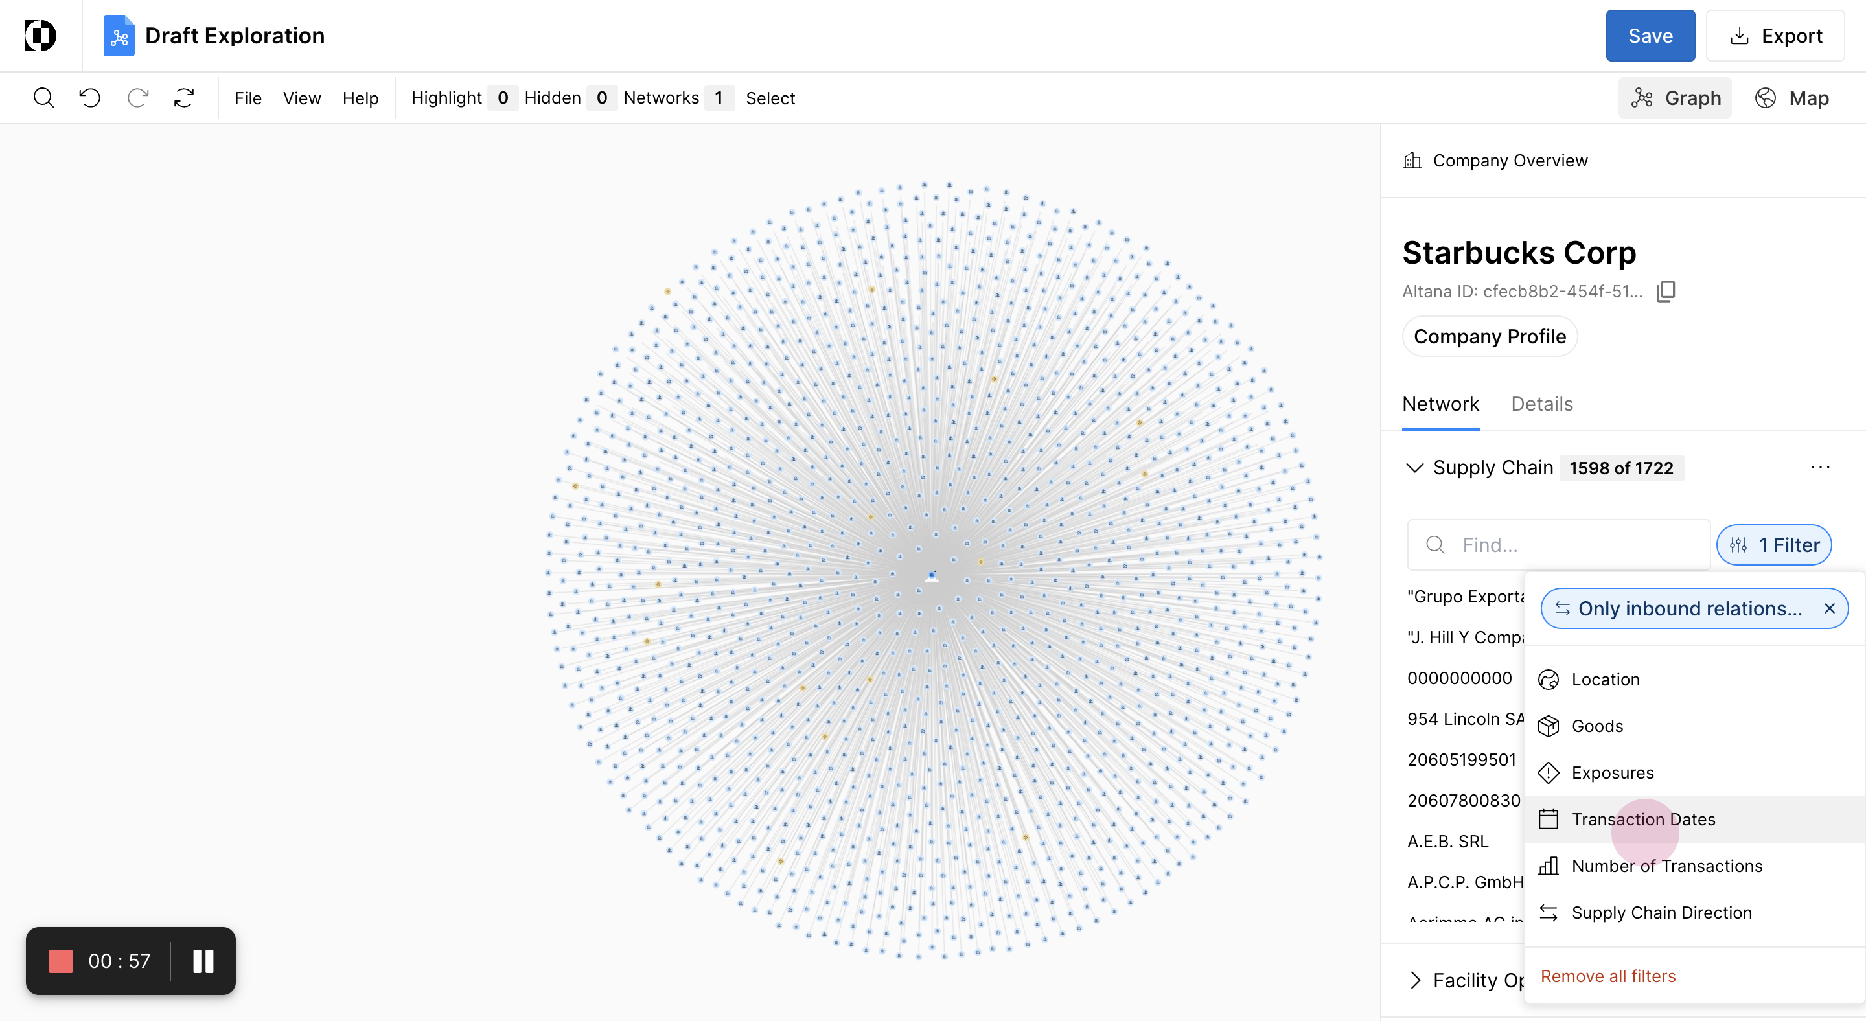Image resolution: width=1866 pixels, height=1021 pixels.
Task: Click the refresh layout icon
Action: [184, 98]
